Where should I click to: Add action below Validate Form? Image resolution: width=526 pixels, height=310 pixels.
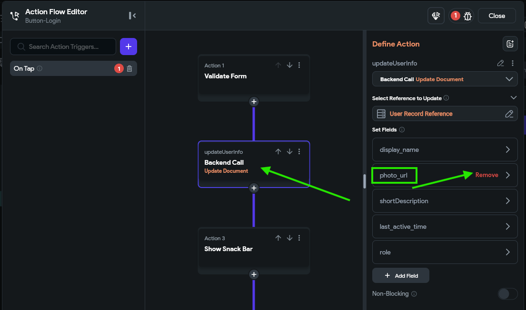pyautogui.click(x=254, y=102)
